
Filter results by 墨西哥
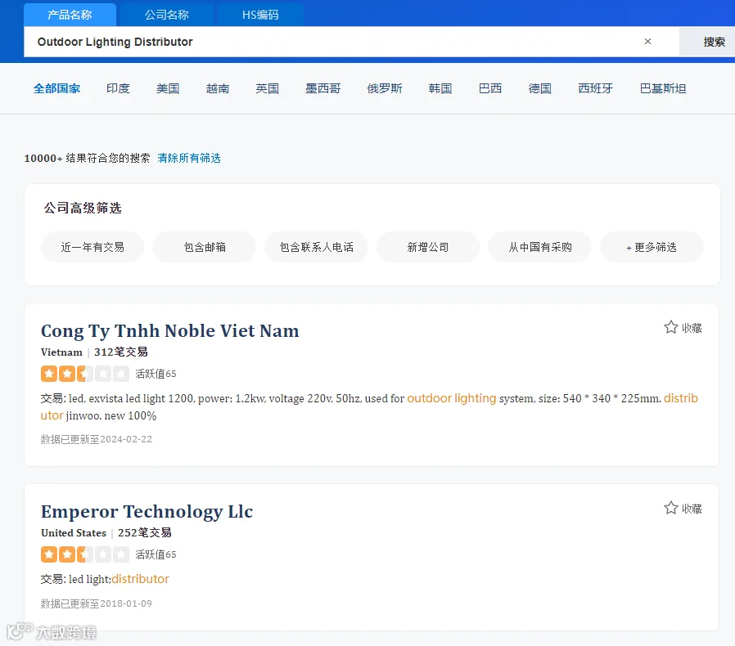point(323,88)
